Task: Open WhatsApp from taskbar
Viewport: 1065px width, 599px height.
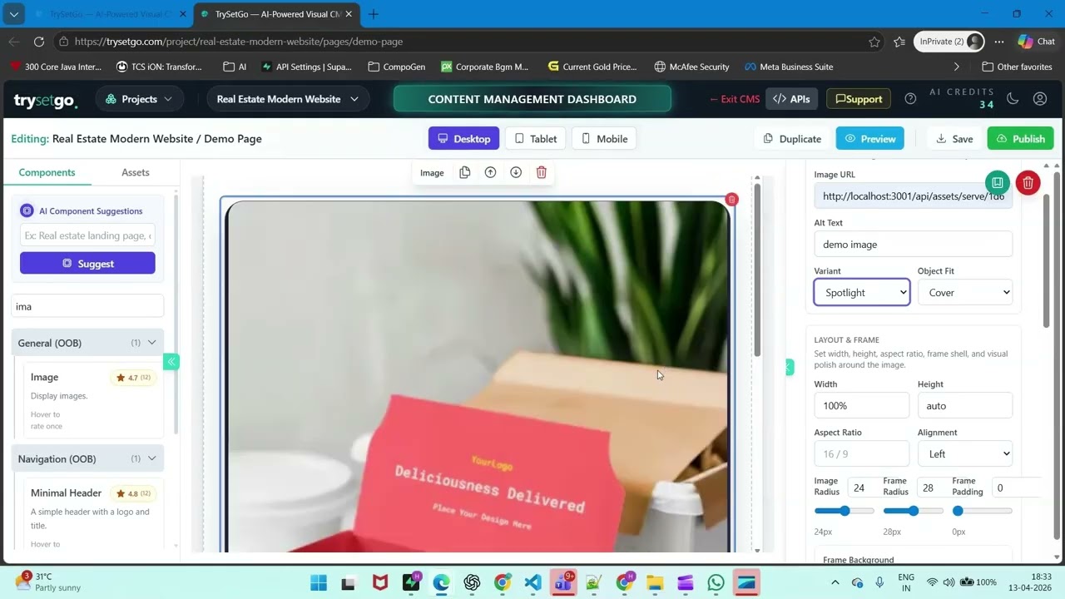Action: click(715, 582)
